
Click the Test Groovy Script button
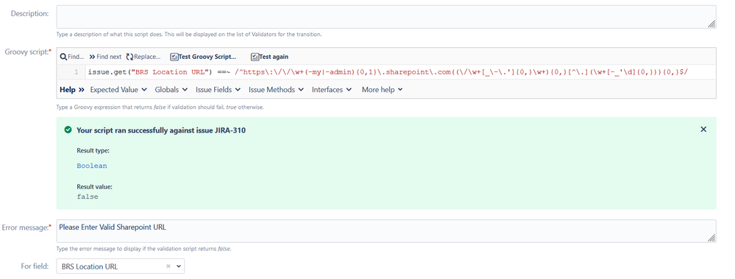pos(203,57)
